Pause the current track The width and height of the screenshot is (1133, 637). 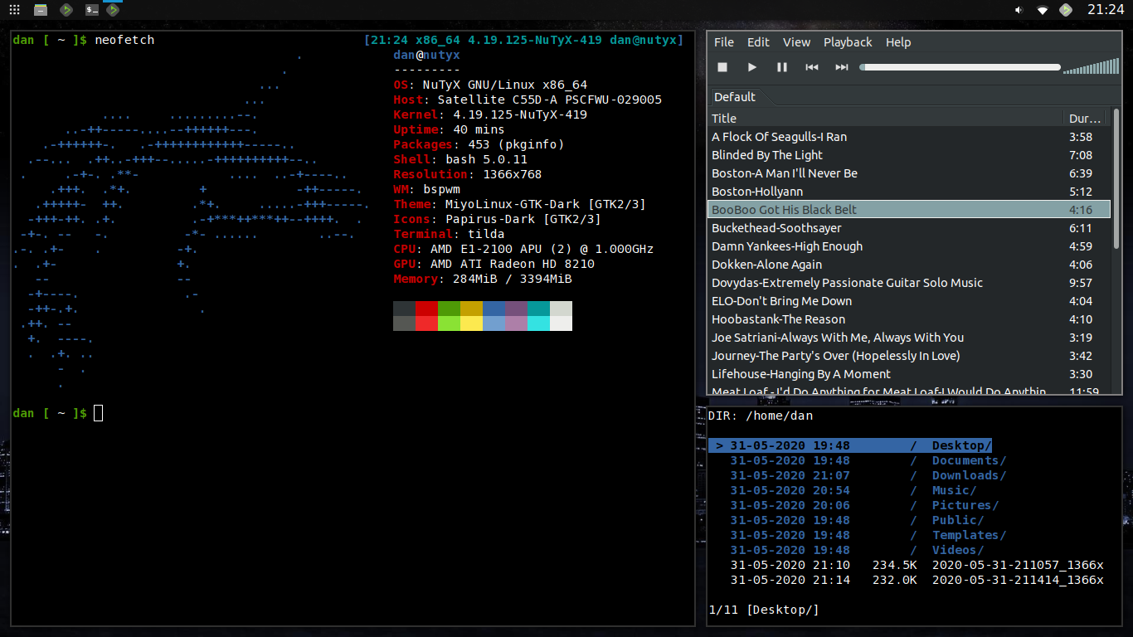(x=782, y=67)
